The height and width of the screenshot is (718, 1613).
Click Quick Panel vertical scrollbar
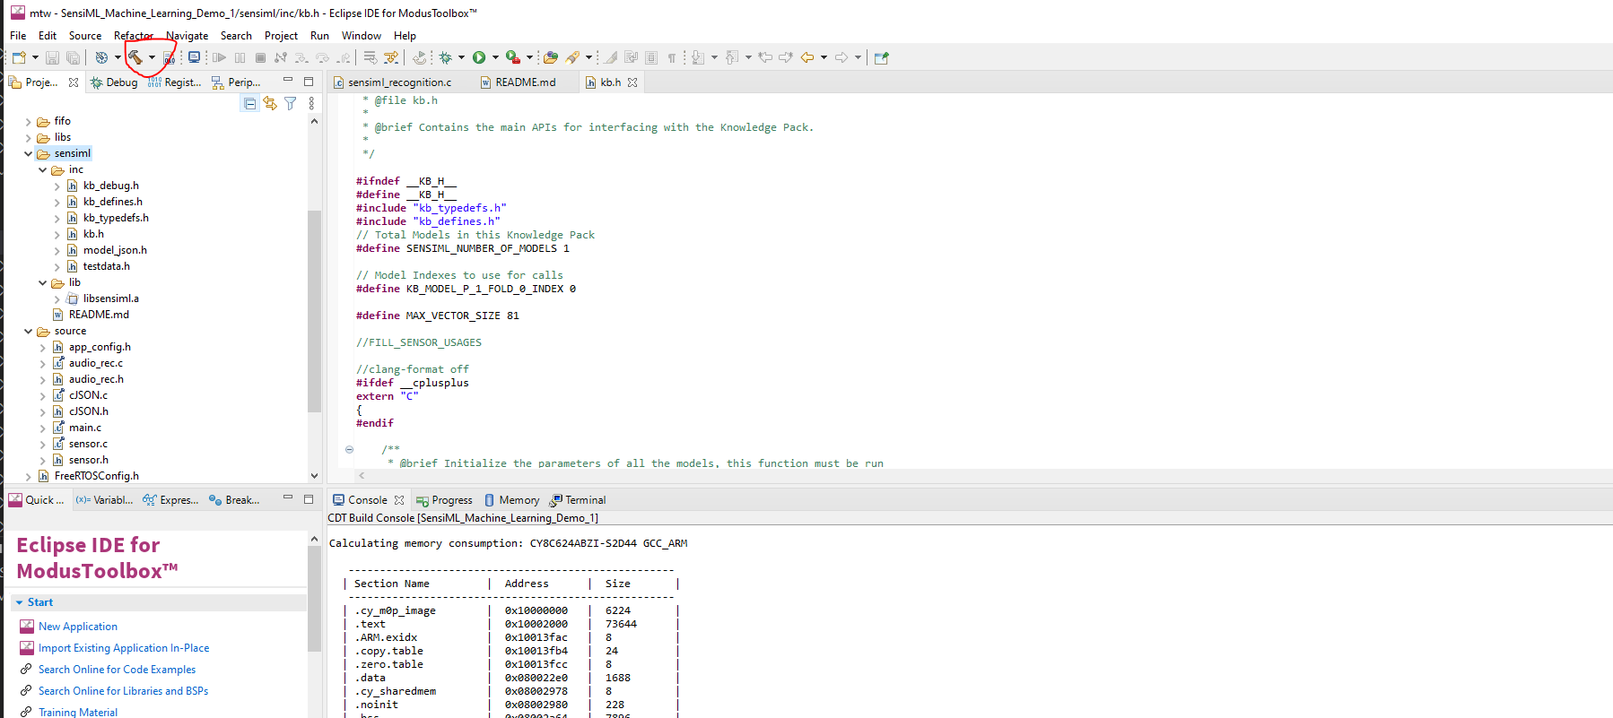point(314,598)
